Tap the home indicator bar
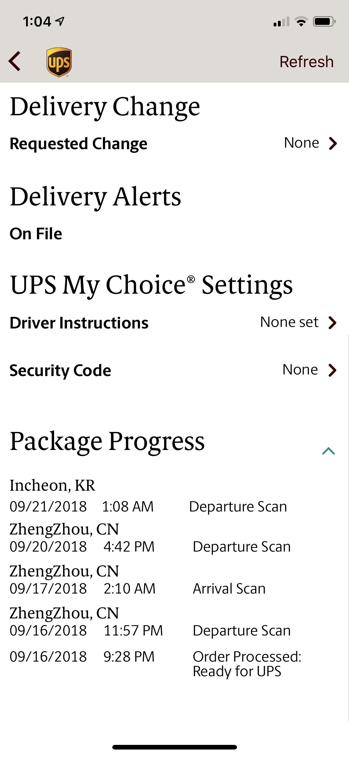The width and height of the screenshot is (349, 757). 175,747
